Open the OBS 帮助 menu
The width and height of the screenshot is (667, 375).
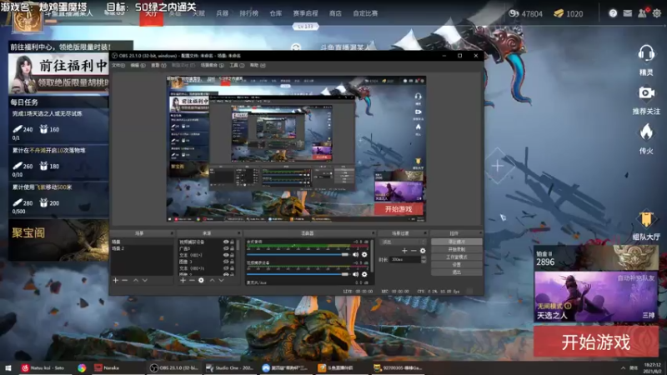(x=258, y=66)
